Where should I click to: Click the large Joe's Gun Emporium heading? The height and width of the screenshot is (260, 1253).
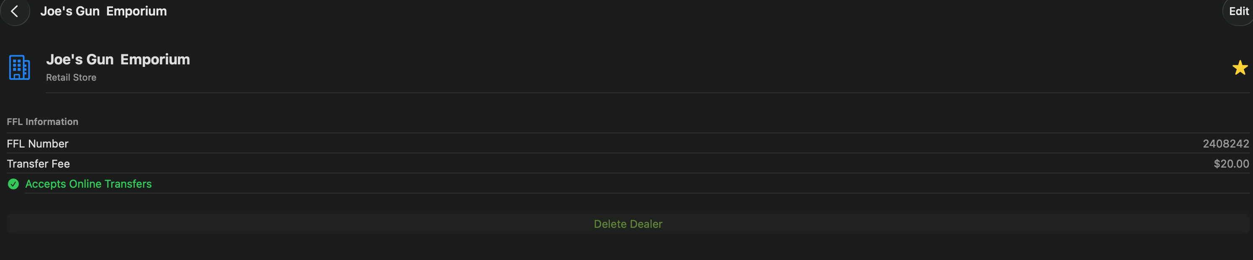(118, 59)
